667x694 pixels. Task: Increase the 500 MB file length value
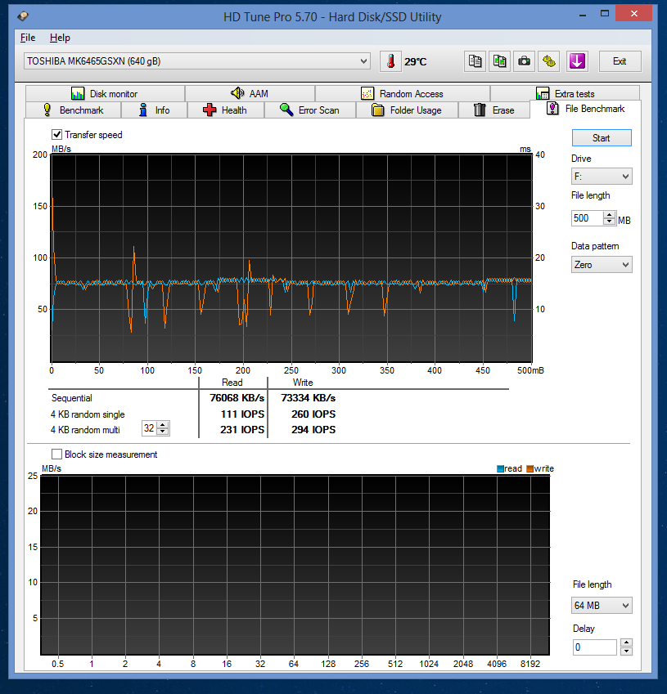click(x=610, y=215)
